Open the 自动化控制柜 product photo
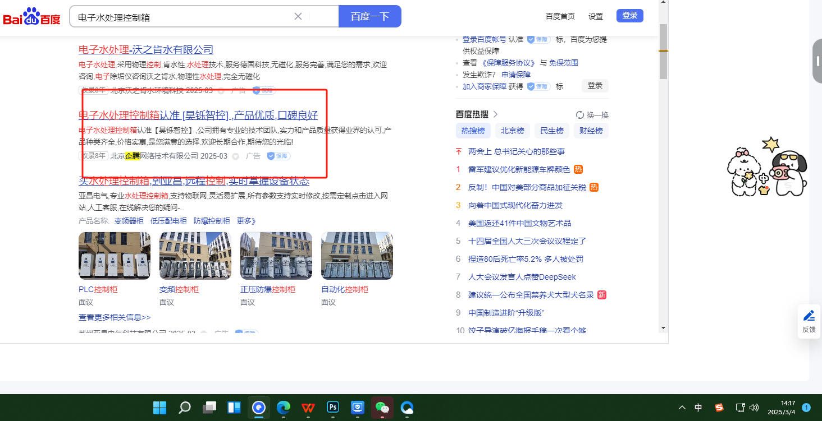Screen dimensions: 822x421 point(357,256)
